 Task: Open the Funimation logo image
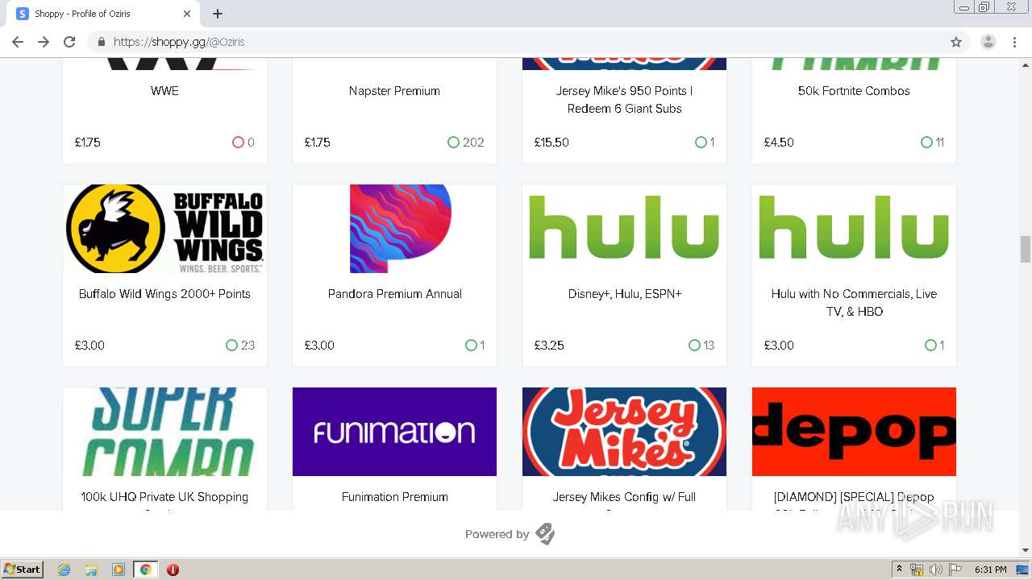coord(394,432)
